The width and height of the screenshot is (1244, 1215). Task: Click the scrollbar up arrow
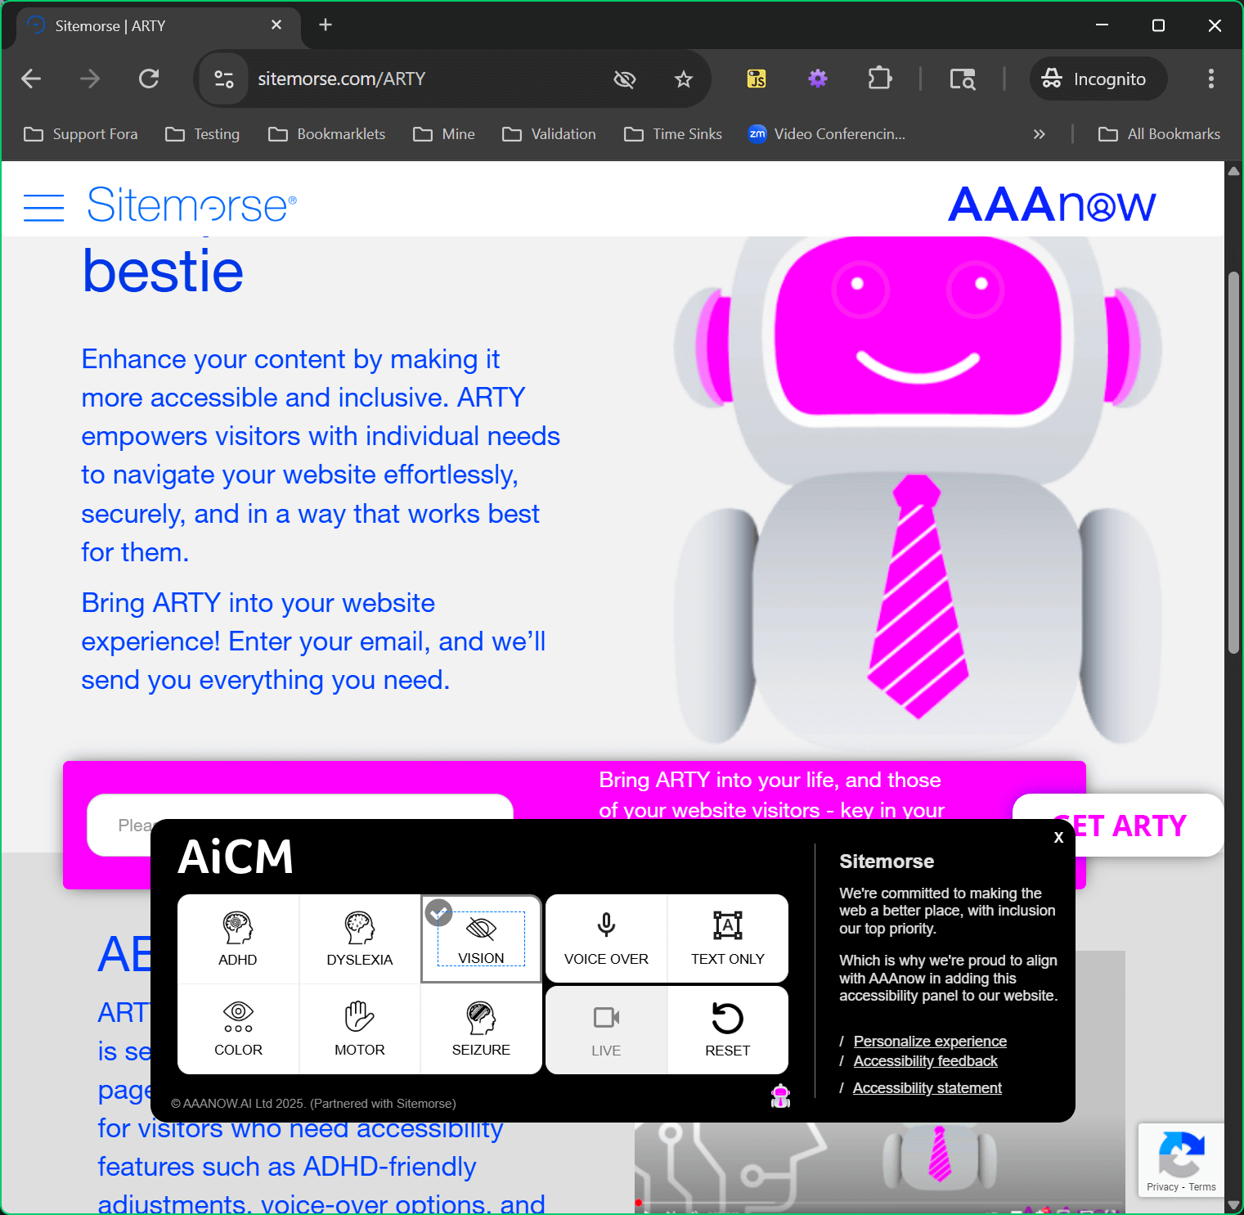pos(1233,171)
